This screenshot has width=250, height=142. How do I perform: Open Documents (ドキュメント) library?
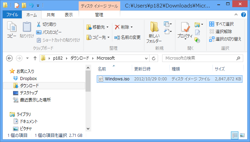pyautogui.click(x=26, y=122)
